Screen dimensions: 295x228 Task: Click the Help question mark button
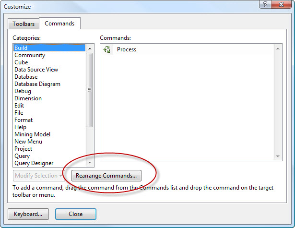265,4
